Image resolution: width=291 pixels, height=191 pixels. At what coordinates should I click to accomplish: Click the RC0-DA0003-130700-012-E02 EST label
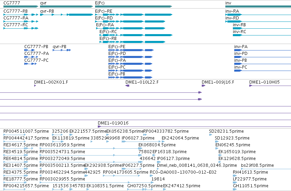(183, 173)
